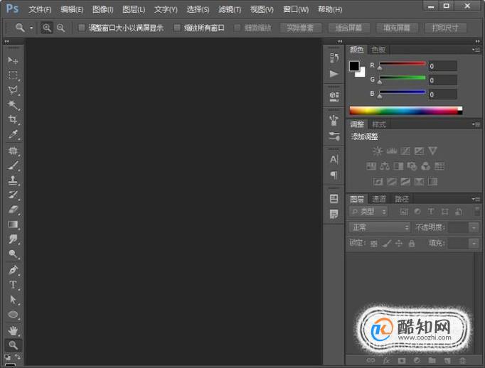
Task: Open the 滤镜(T) menu
Action: (230, 9)
